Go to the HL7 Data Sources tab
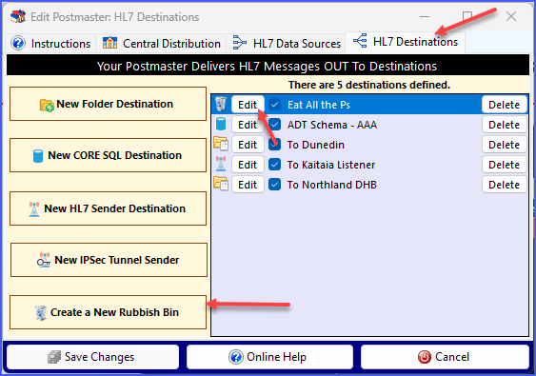This screenshot has width=536, height=376. coord(287,44)
